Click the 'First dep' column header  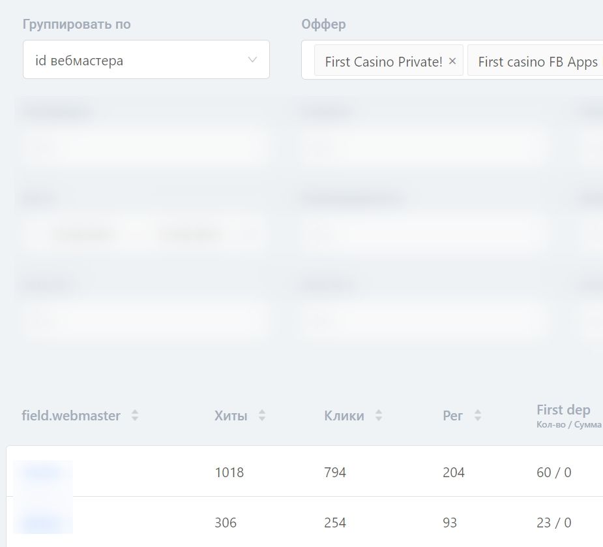coord(563,411)
